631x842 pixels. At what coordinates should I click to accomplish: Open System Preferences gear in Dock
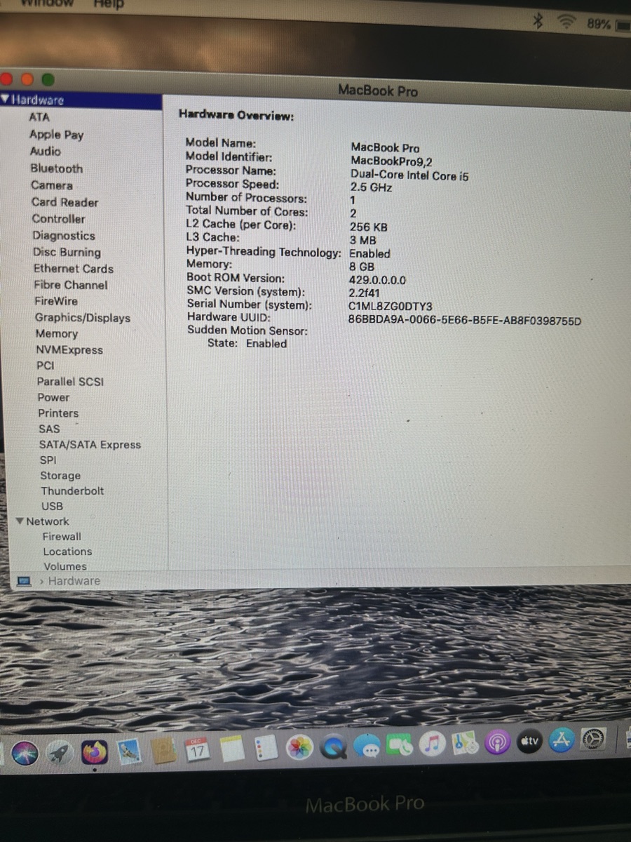[x=594, y=739]
